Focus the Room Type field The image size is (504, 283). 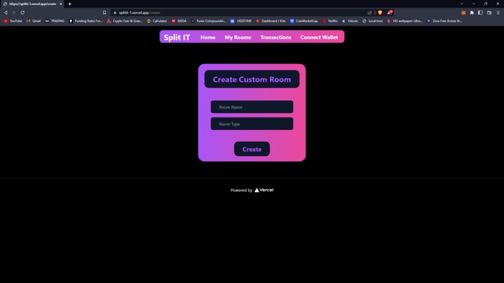(252, 124)
